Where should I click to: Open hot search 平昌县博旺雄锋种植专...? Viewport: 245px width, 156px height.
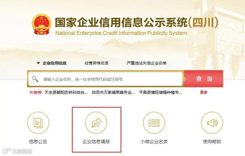coord(161,92)
